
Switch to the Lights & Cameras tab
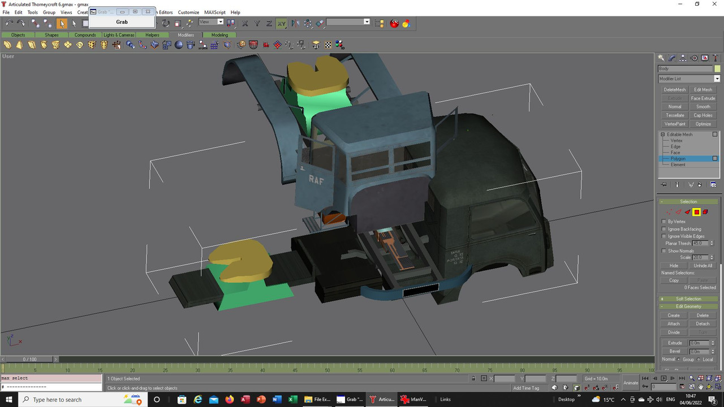coord(119,35)
